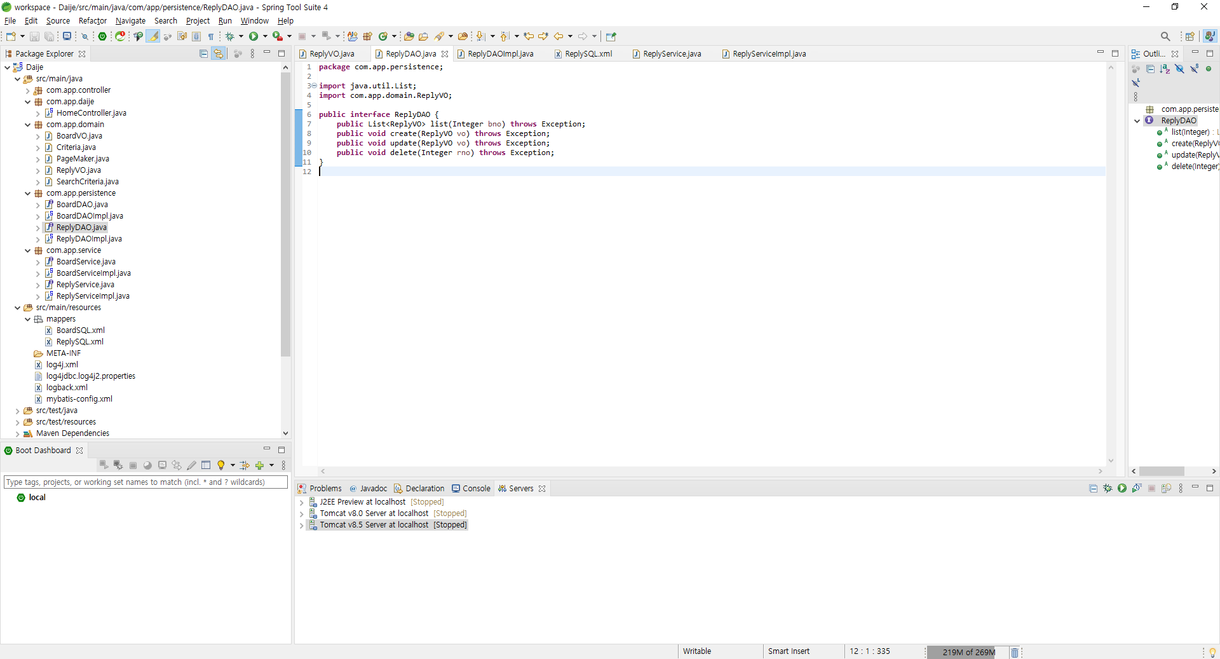The image size is (1220, 659).
Task: Toggle Mark Occurrences highlighter in toolbar
Action: pos(153,36)
